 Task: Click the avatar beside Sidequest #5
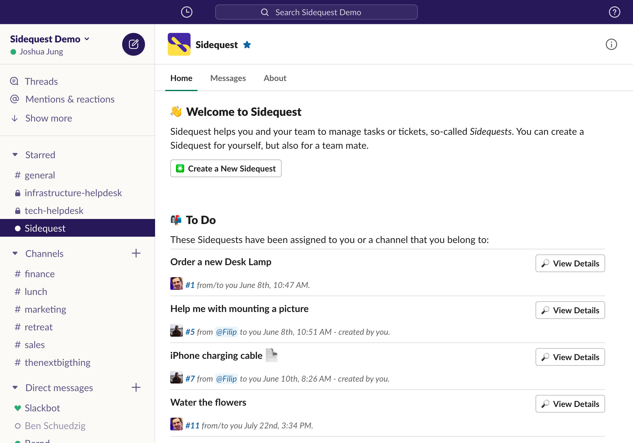(x=177, y=330)
